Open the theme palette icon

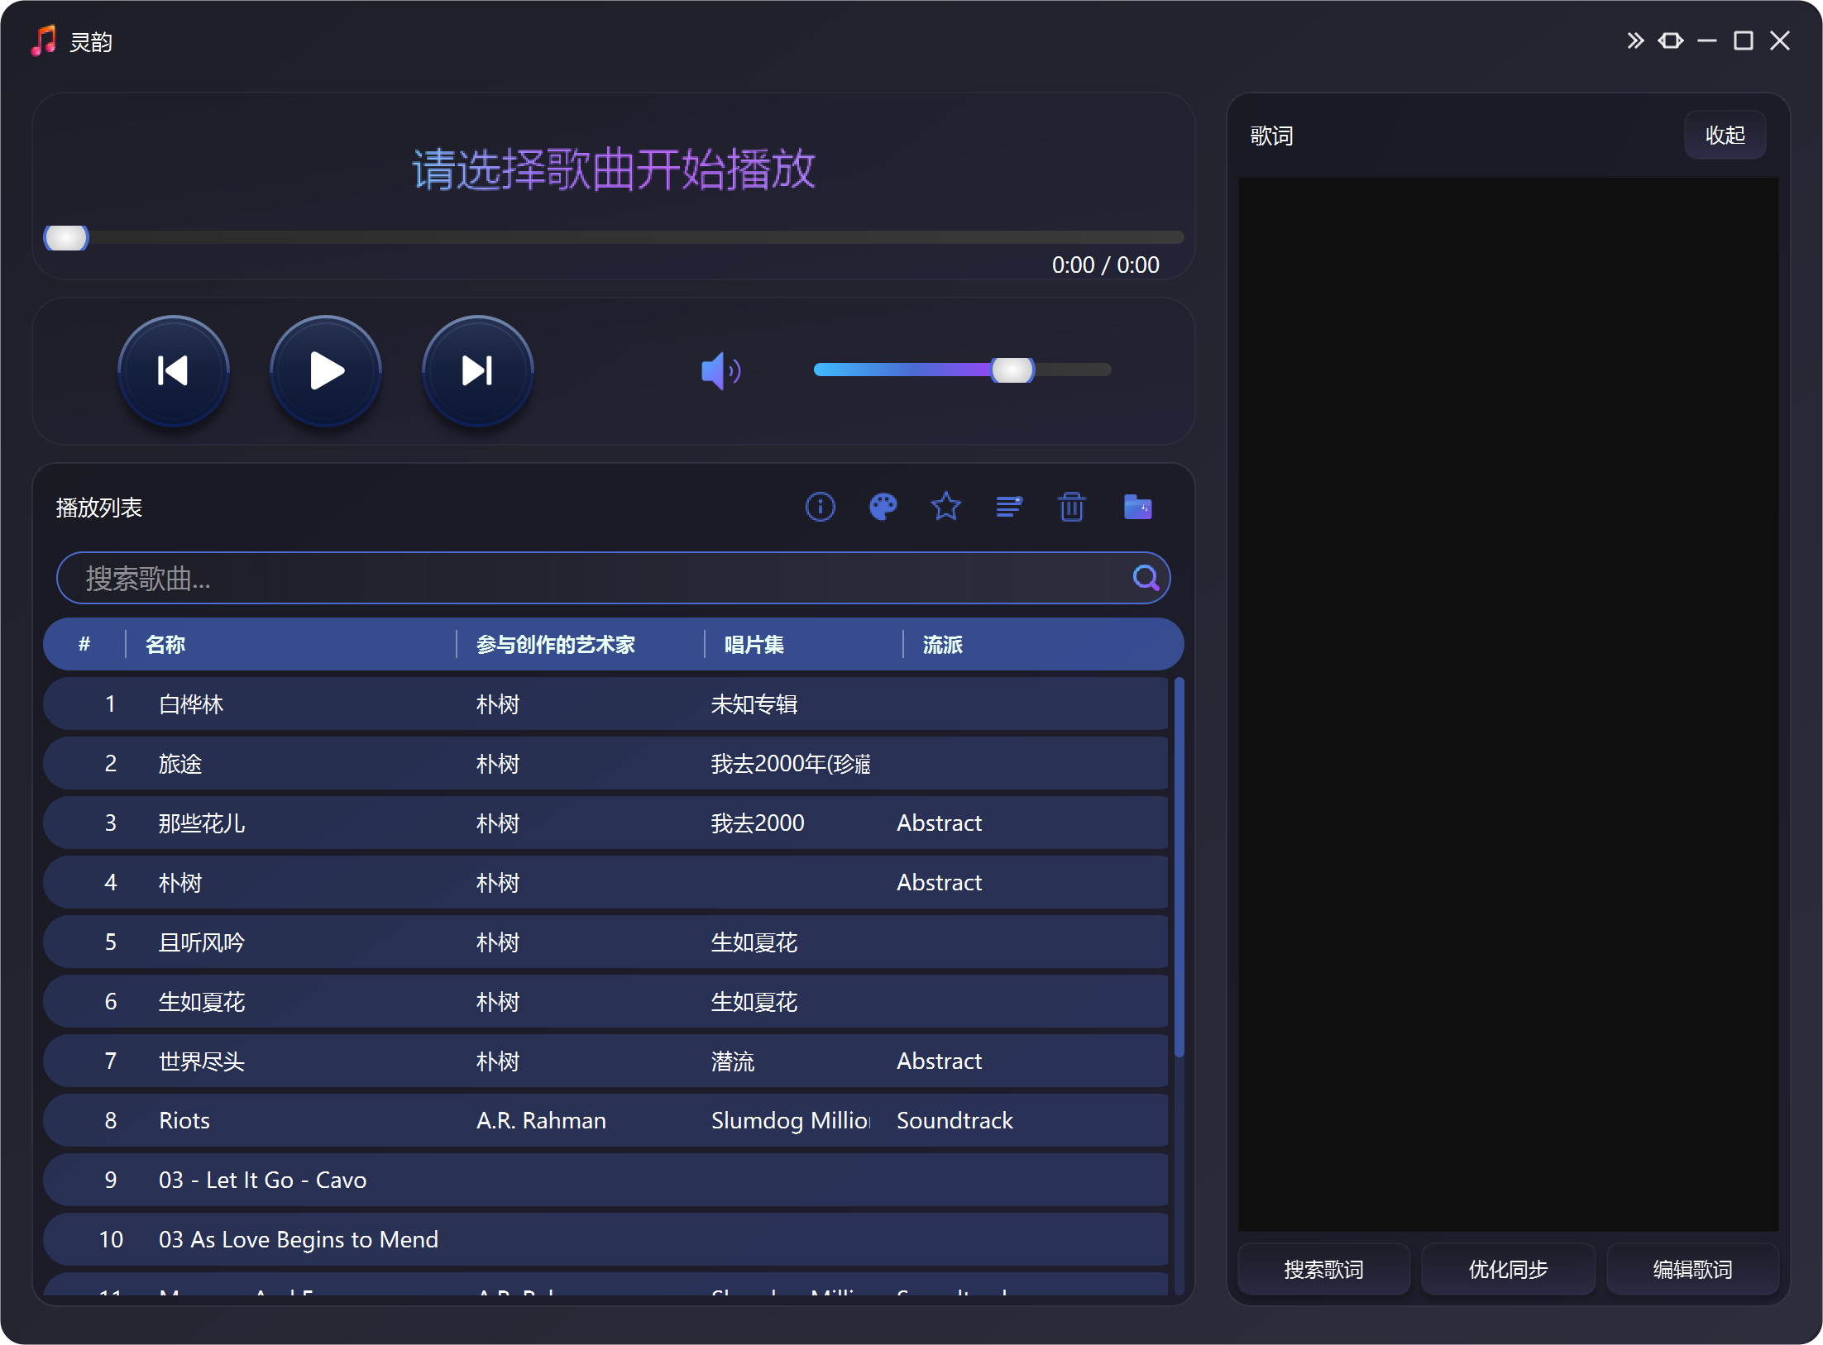pos(883,507)
